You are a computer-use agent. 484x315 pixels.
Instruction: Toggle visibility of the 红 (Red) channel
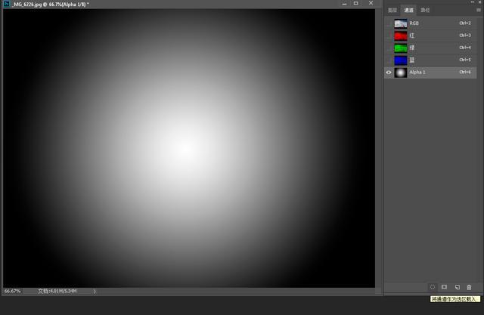389,36
